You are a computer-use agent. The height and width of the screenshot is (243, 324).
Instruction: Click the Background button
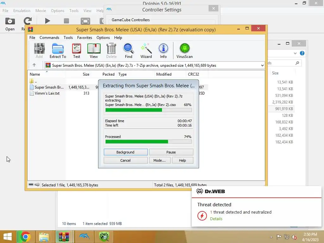coord(126,152)
